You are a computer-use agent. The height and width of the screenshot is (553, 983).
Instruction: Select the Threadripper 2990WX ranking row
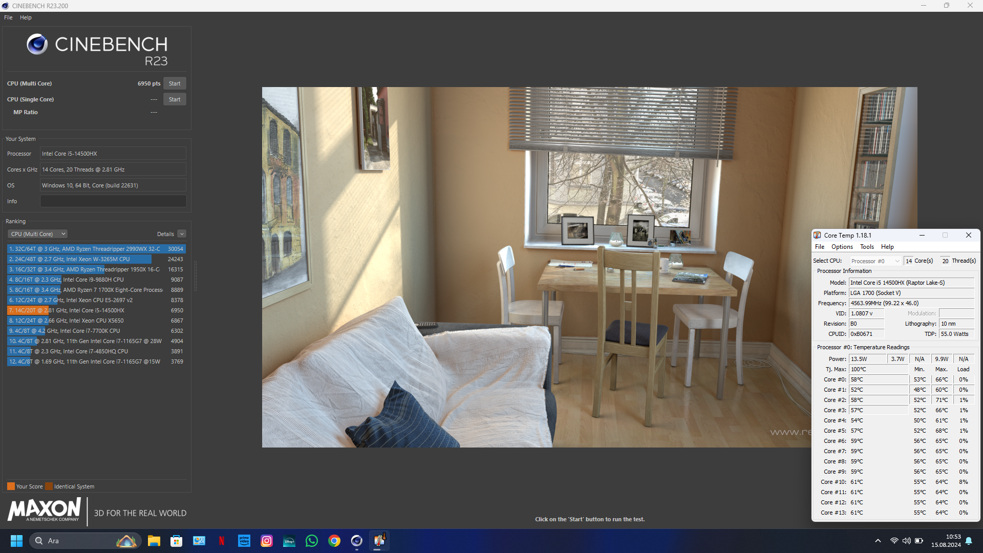coord(96,249)
